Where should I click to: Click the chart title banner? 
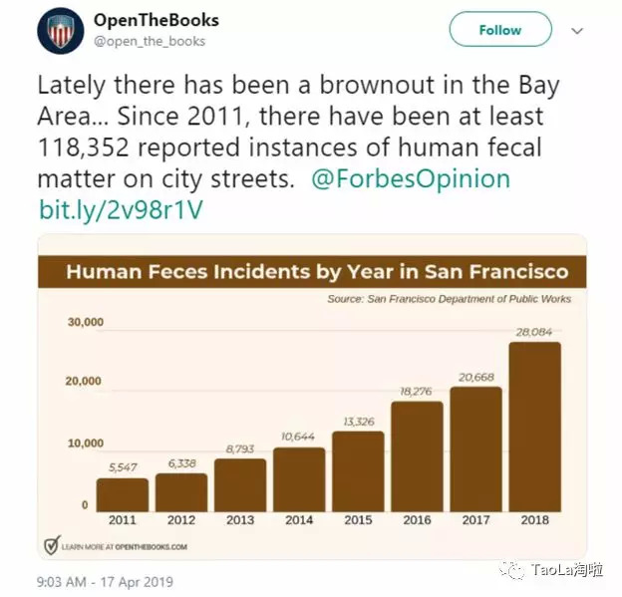(x=316, y=271)
